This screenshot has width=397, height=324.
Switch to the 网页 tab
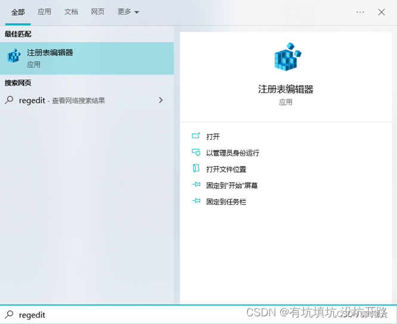[98, 12]
